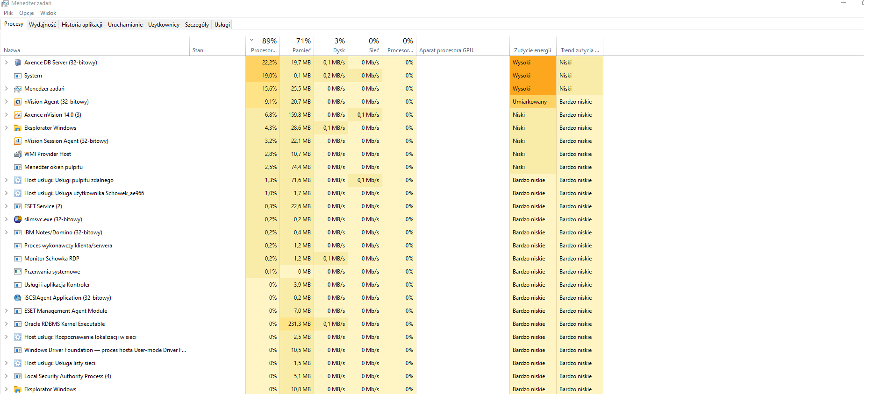The image size is (873, 394).
Task: Click the Local Security Authority Process icon
Action: [18, 376]
